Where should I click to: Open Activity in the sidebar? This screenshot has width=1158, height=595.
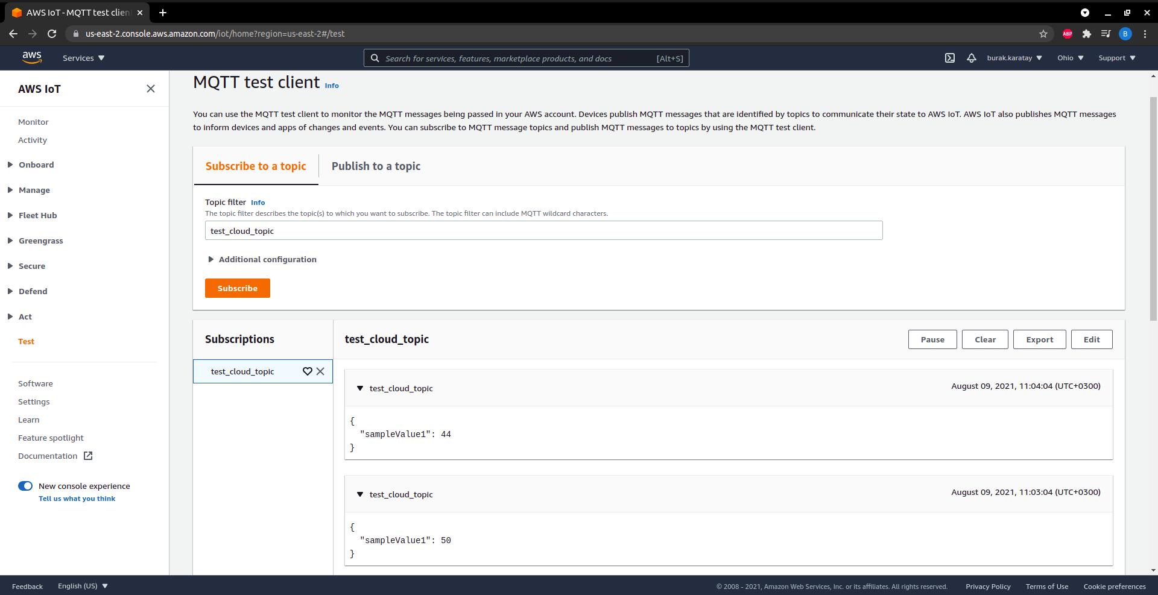coord(33,140)
